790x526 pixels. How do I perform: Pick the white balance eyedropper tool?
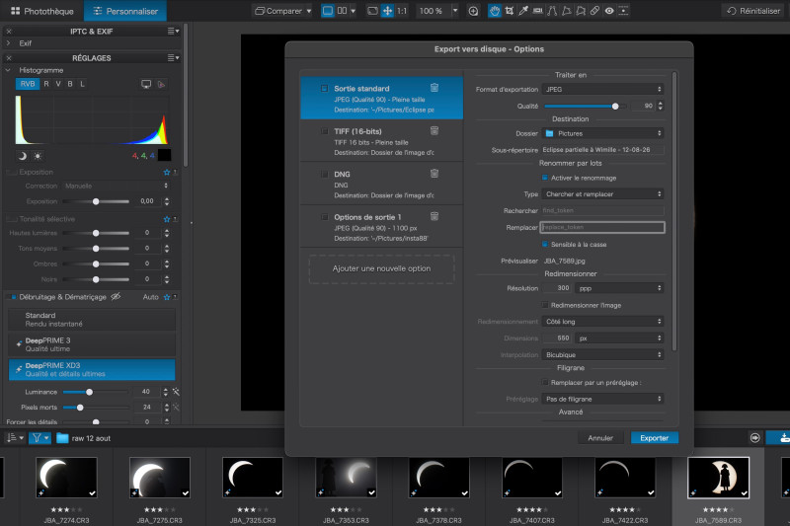click(x=523, y=11)
